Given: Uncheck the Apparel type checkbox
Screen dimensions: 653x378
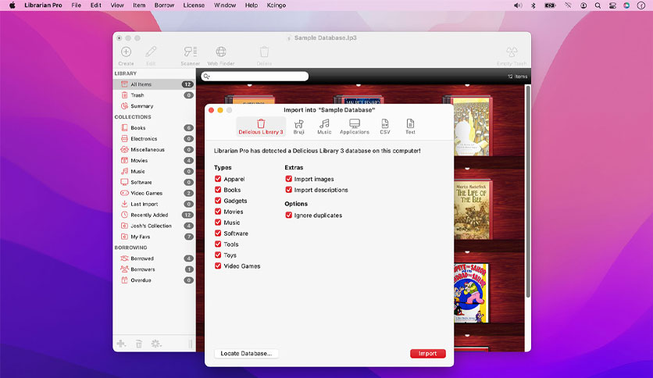Looking at the screenshot, I should point(218,179).
